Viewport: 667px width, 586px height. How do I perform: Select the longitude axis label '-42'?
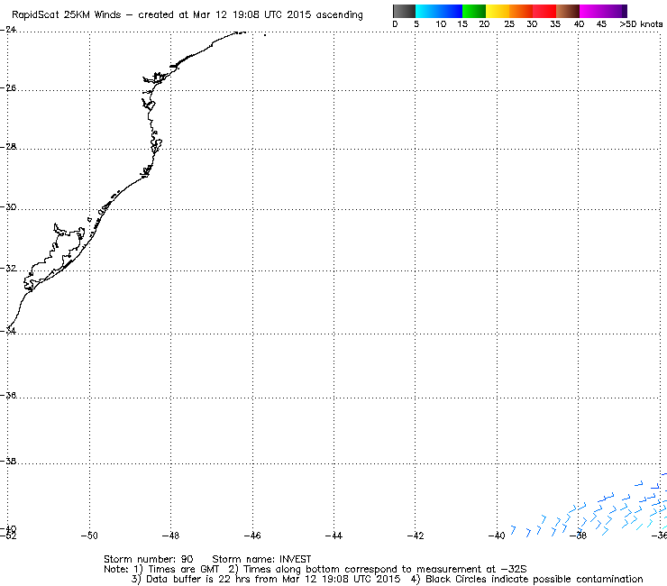tap(416, 536)
